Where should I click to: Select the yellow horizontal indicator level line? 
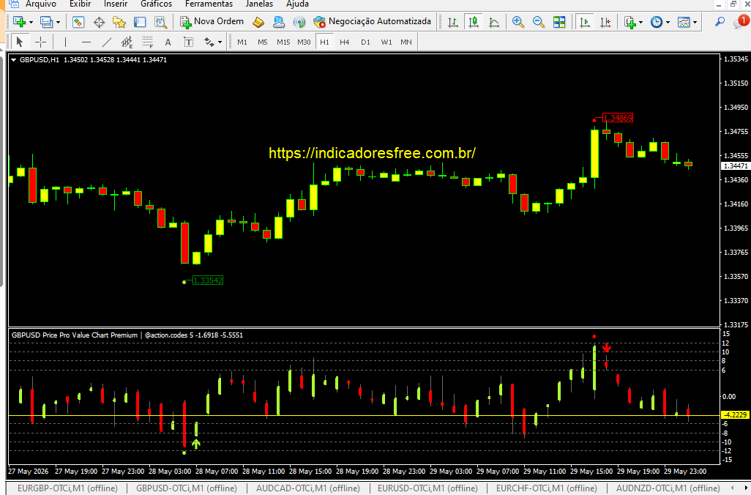tap(364, 415)
